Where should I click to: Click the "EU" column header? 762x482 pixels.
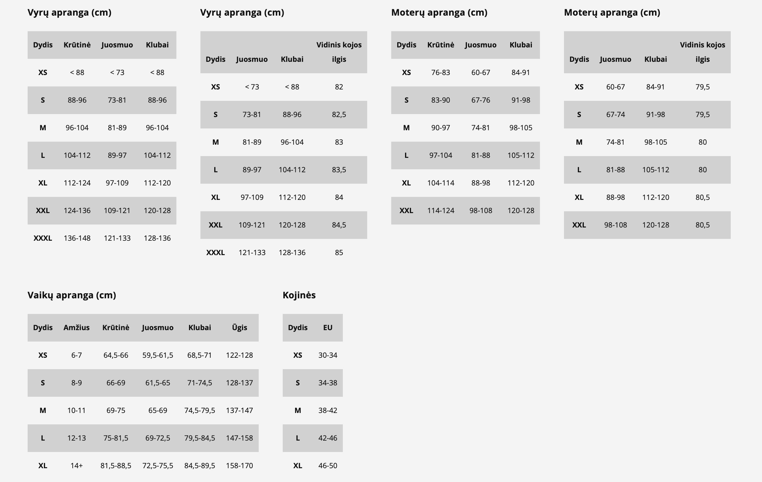pos(328,328)
